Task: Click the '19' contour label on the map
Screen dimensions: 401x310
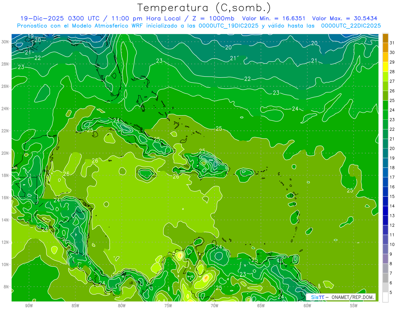Action: point(30,36)
